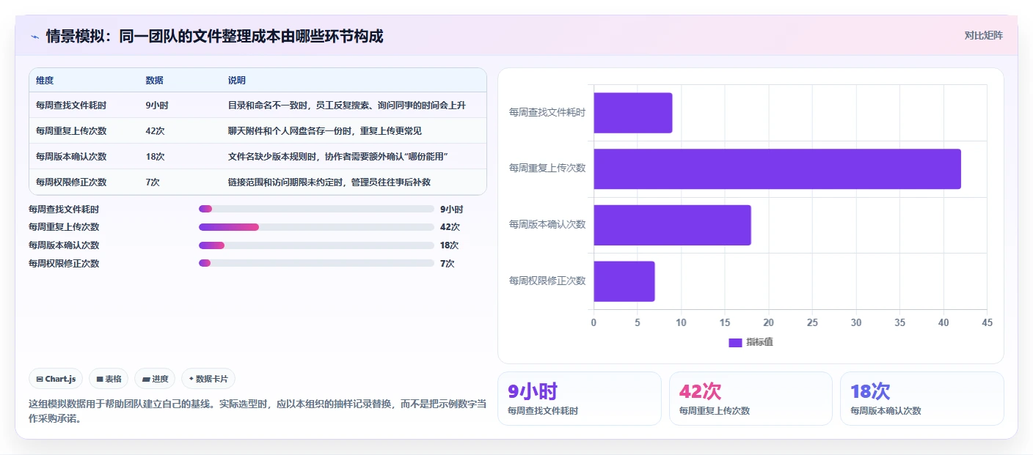
Task: Click the 指标值 legend label
Action: point(759,342)
